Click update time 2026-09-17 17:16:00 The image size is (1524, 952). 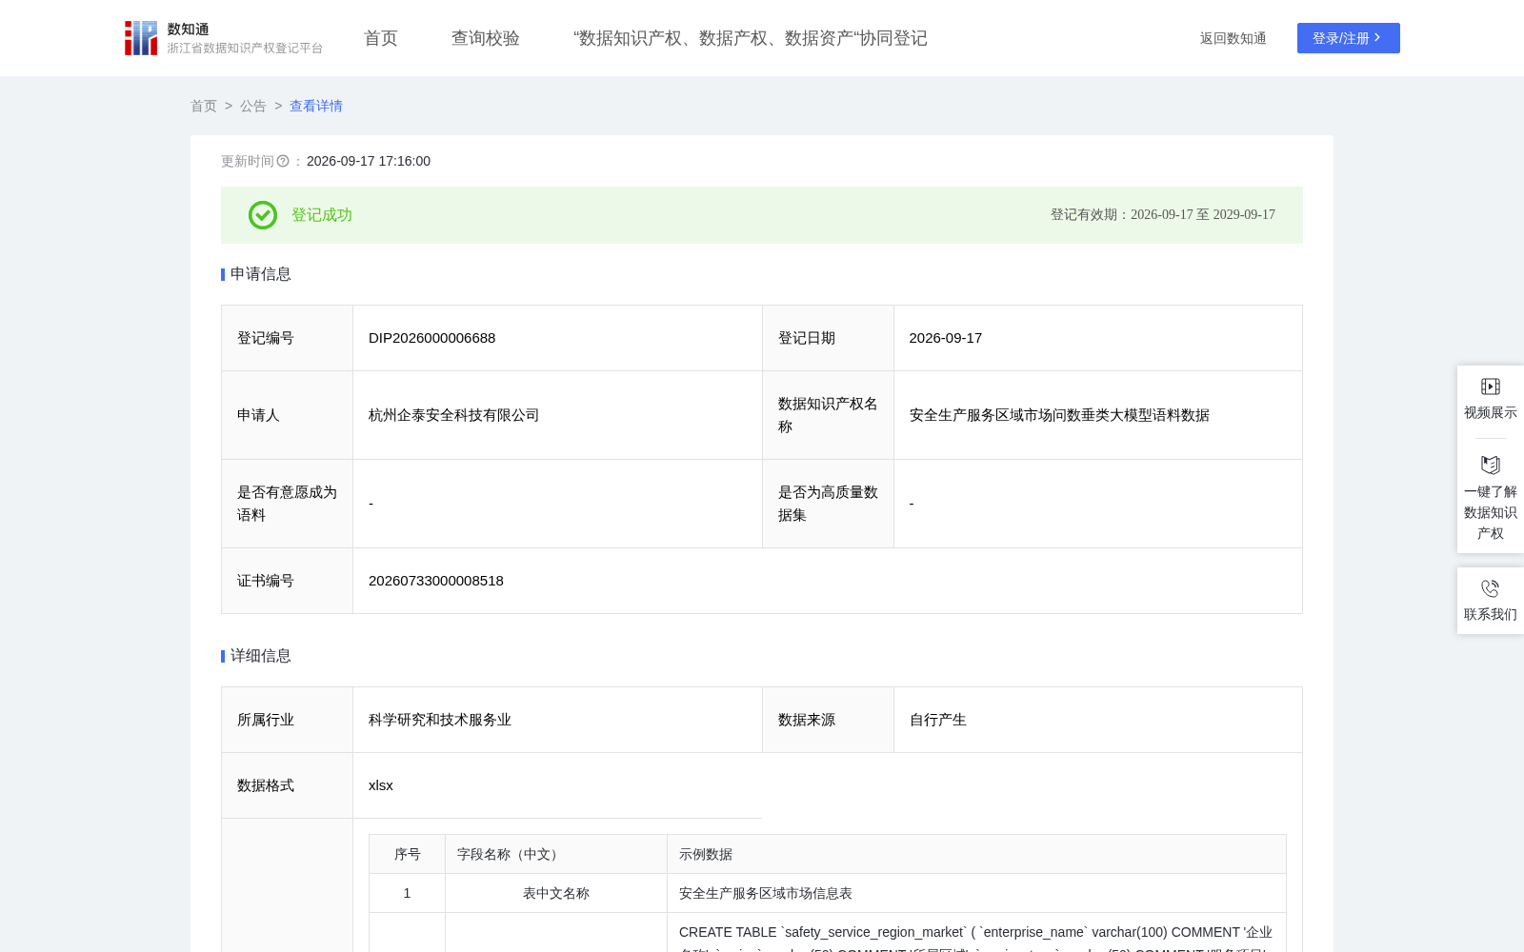coord(369,161)
